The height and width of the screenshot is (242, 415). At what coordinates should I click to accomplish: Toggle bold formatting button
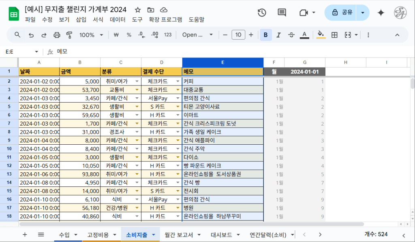(x=265, y=35)
